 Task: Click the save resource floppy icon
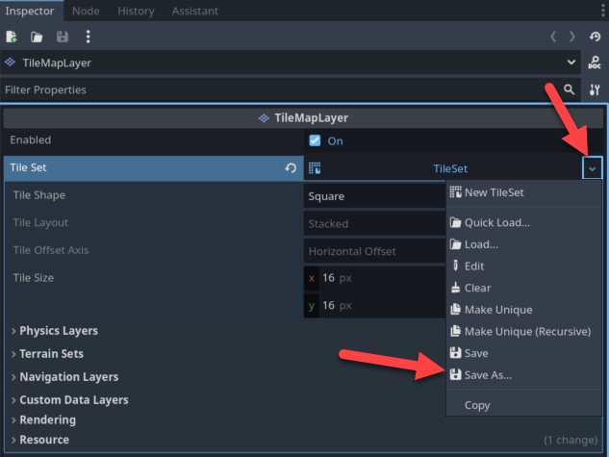coord(63,37)
